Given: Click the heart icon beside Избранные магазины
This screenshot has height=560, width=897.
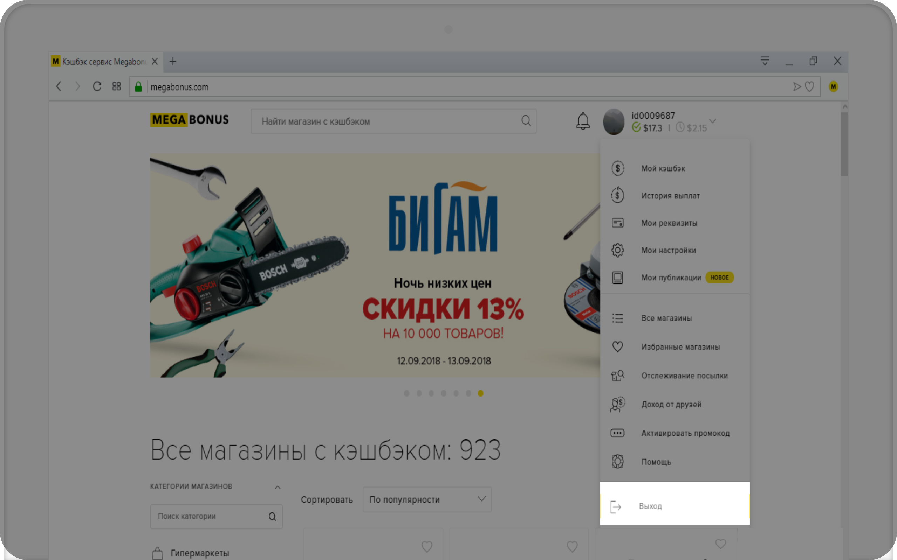Looking at the screenshot, I should (617, 346).
